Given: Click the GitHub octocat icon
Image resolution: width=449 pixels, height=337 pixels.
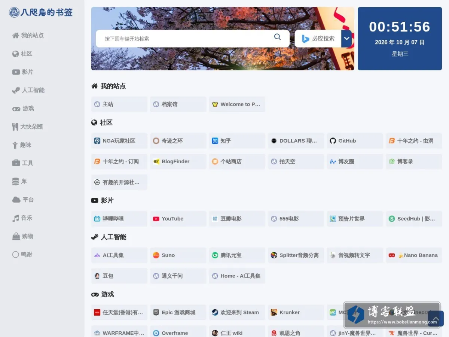Looking at the screenshot, I should 333,141.
